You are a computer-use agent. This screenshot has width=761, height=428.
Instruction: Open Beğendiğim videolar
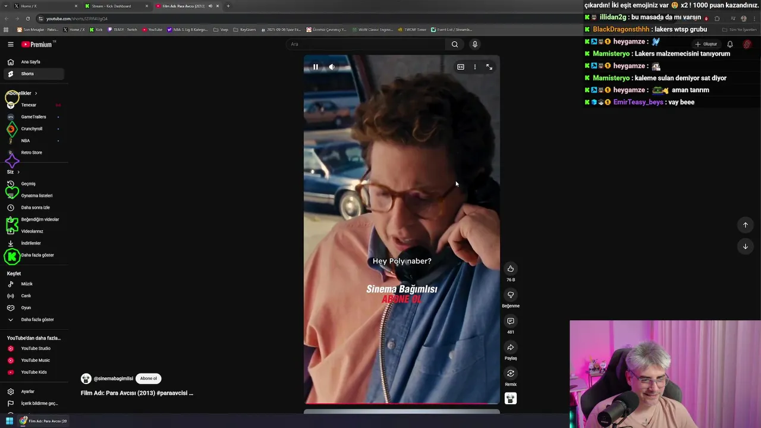[33, 219]
